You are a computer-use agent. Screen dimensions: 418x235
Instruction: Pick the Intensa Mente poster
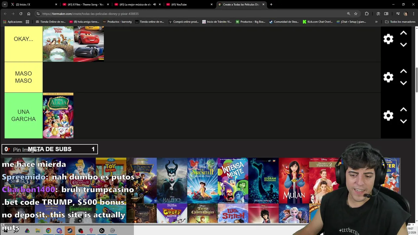click(233, 180)
